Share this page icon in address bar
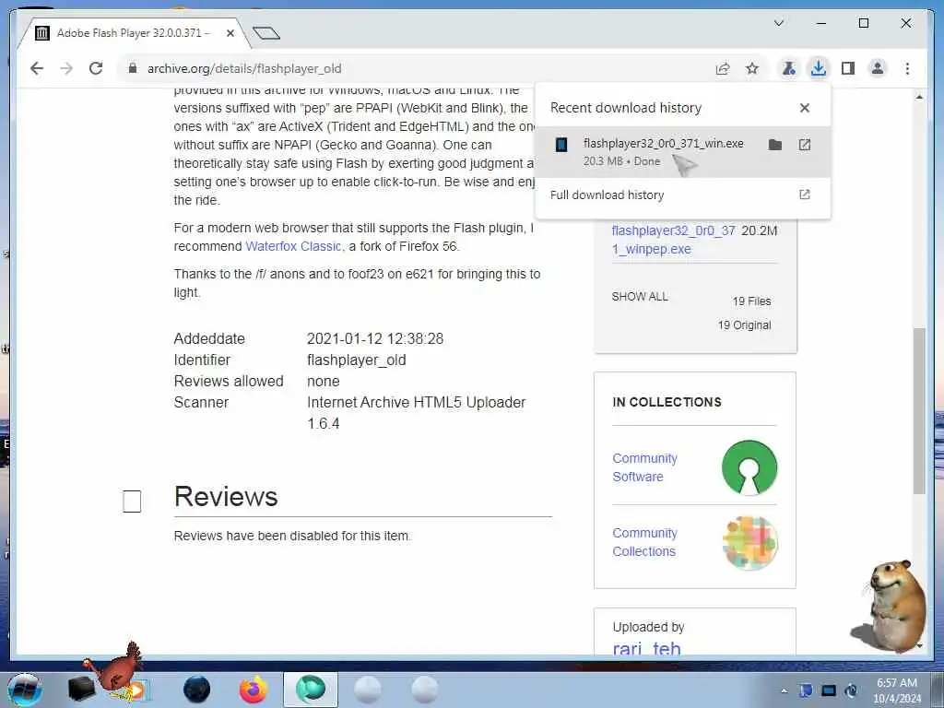Image resolution: width=944 pixels, height=708 pixels. click(723, 68)
